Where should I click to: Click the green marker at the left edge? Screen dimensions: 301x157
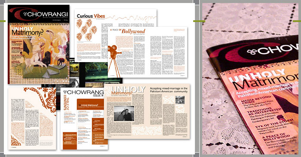tap(3, 21)
